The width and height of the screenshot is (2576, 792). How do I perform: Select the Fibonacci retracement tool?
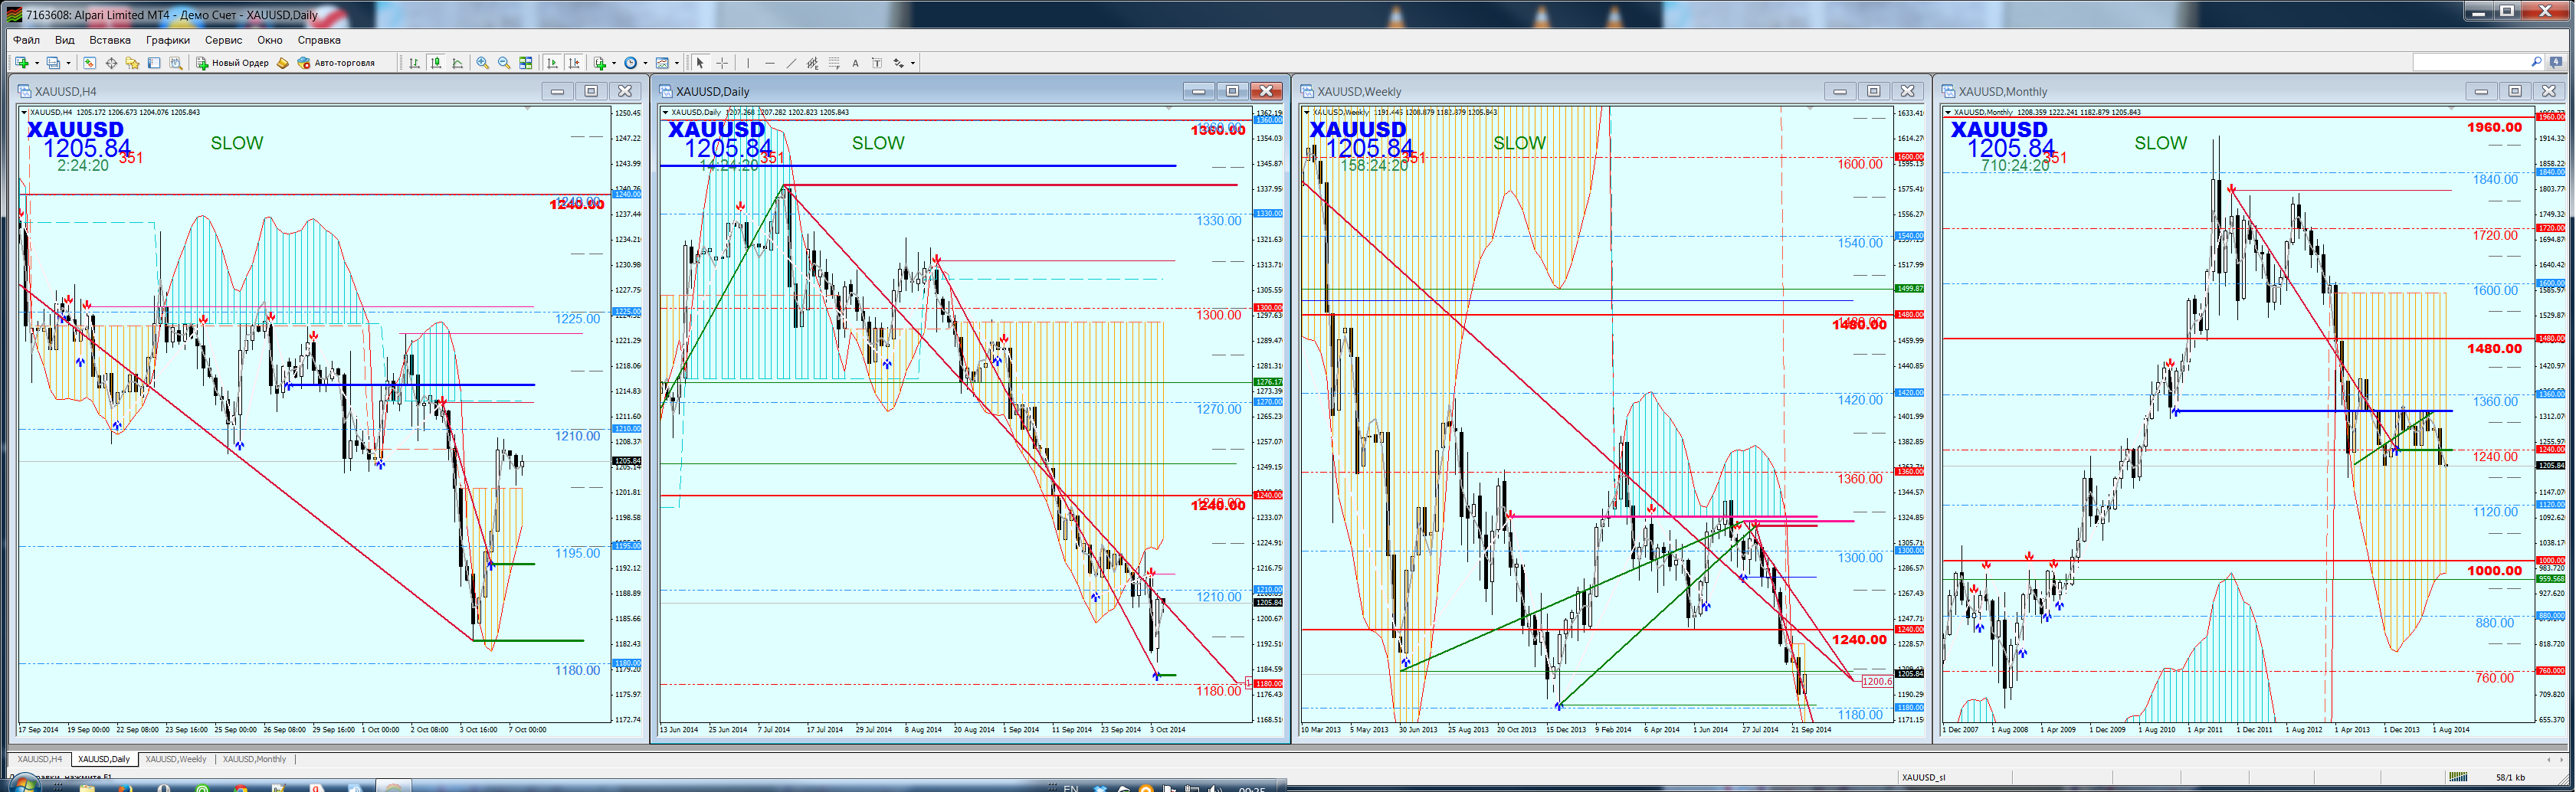coord(835,63)
